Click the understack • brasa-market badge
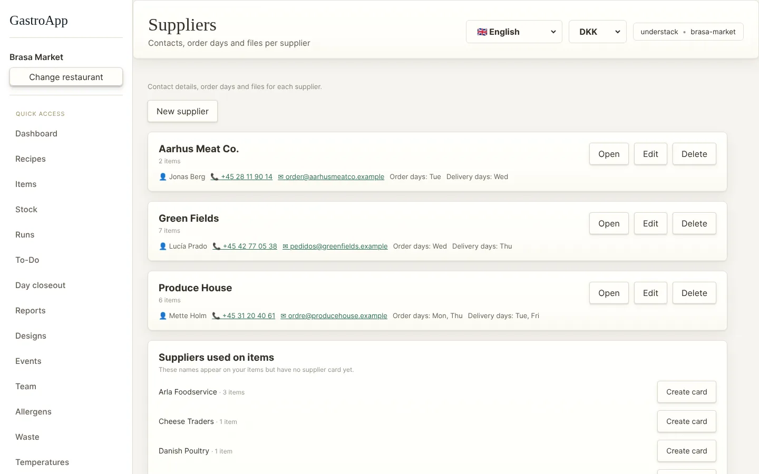This screenshot has width=759, height=474. 688,32
